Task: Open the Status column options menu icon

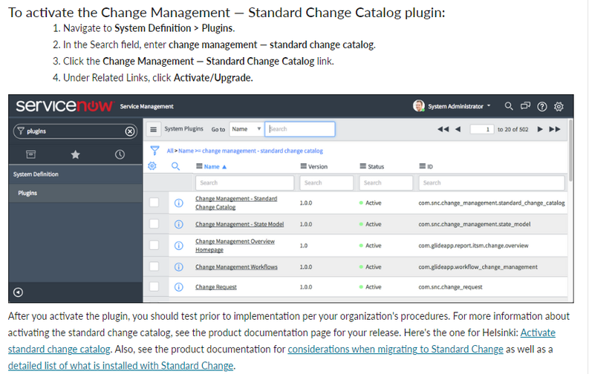Action: pyautogui.click(x=363, y=166)
